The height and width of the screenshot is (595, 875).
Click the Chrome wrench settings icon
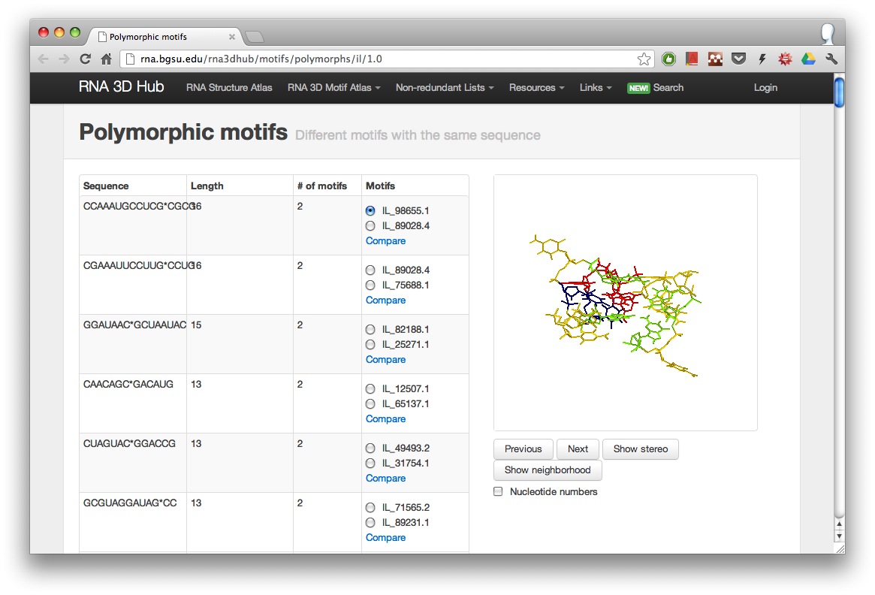pyautogui.click(x=831, y=59)
